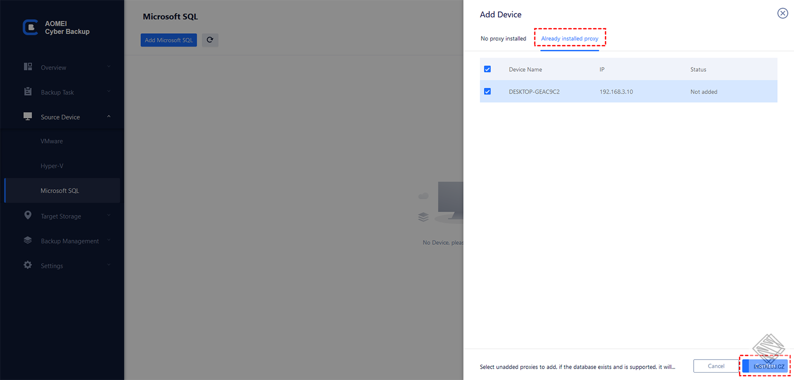Expand the Overview menu chevron
The image size is (794, 380).
[x=109, y=67]
